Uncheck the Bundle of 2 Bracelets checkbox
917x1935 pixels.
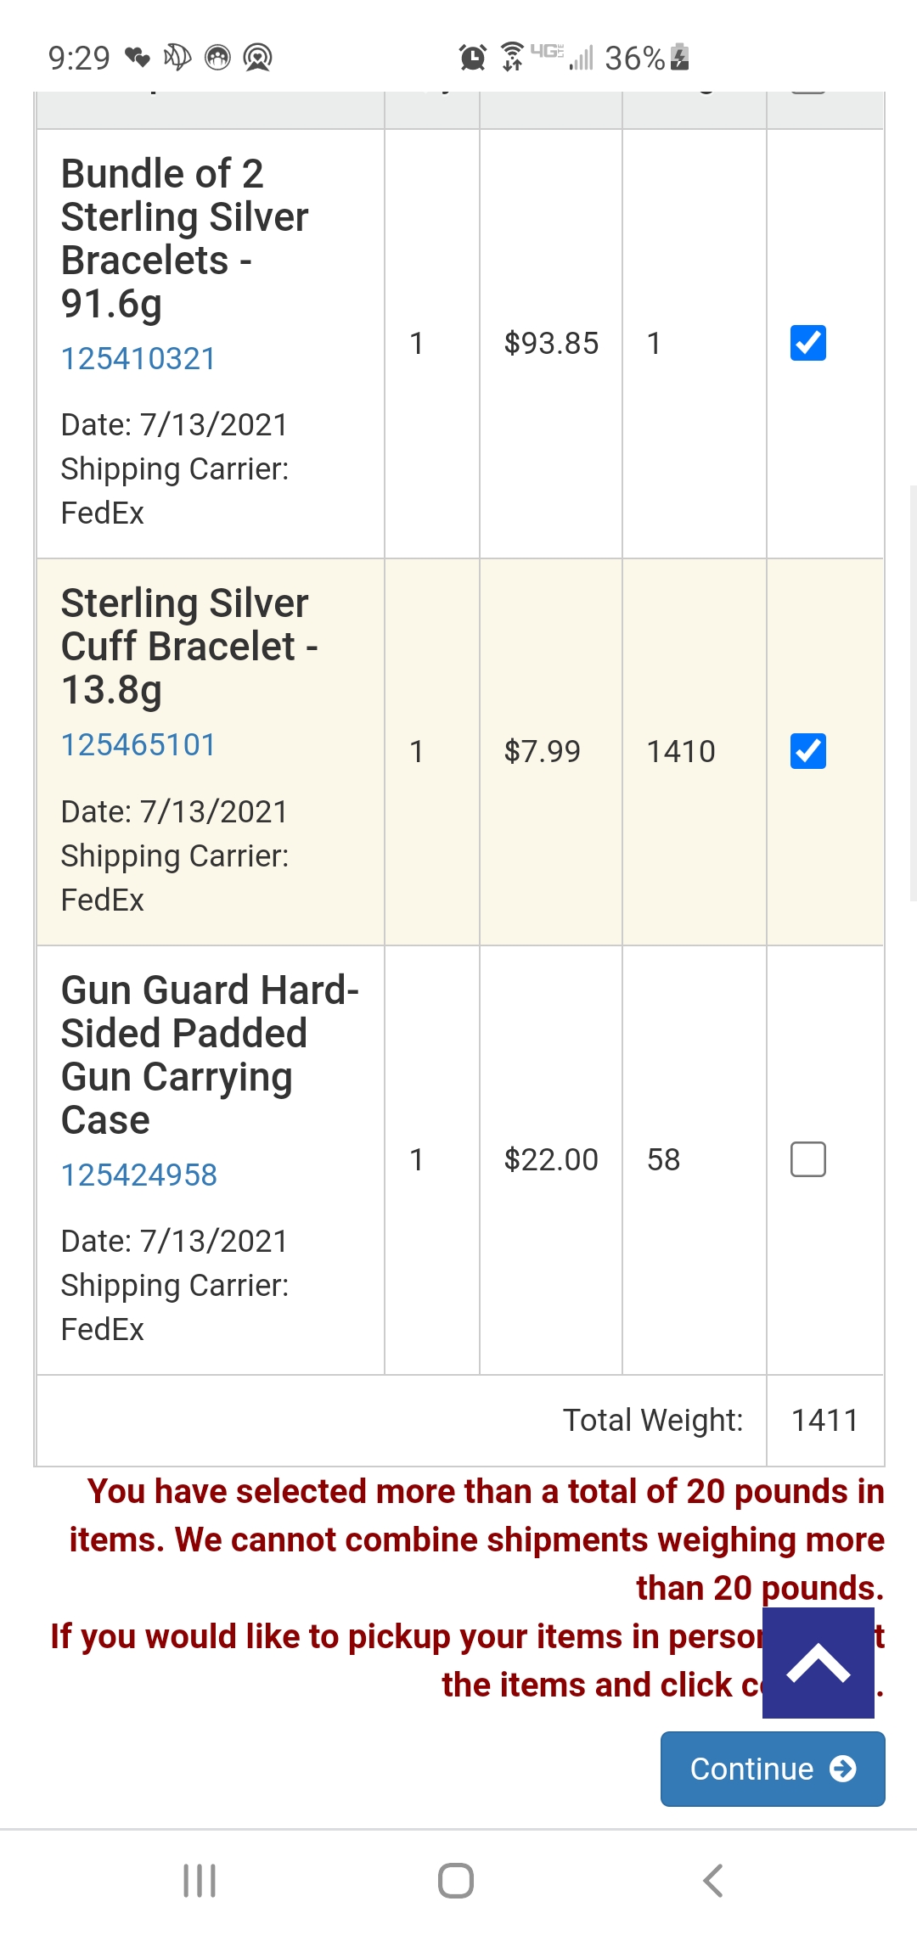tap(807, 343)
